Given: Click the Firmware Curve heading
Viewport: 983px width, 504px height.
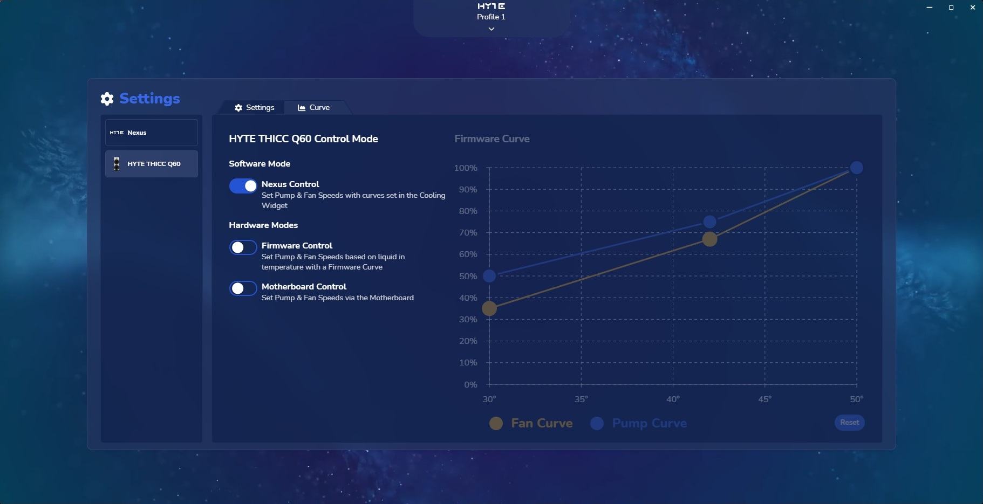Looking at the screenshot, I should [492, 139].
